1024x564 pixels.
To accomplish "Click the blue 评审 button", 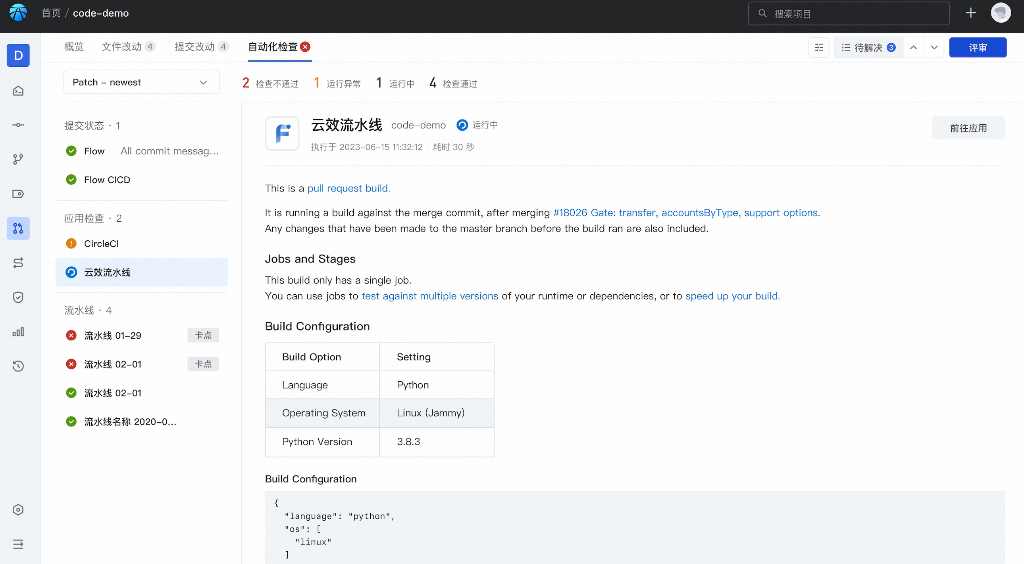I will click(x=978, y=48).
